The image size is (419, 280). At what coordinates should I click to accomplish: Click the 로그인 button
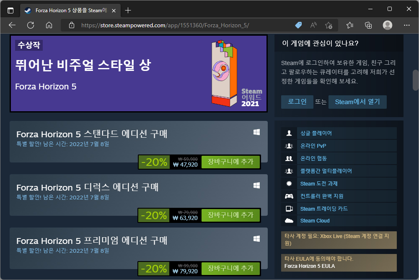(297, 102)
